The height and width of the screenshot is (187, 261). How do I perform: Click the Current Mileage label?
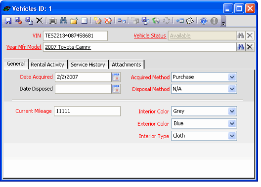[x=34, y=111]
